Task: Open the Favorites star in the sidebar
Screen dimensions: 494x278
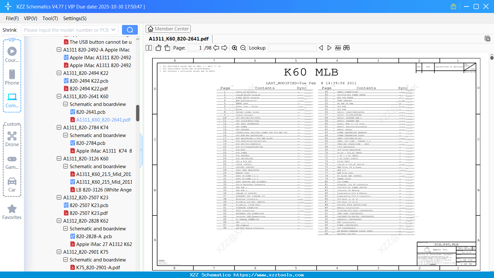Action: (12, 212)
